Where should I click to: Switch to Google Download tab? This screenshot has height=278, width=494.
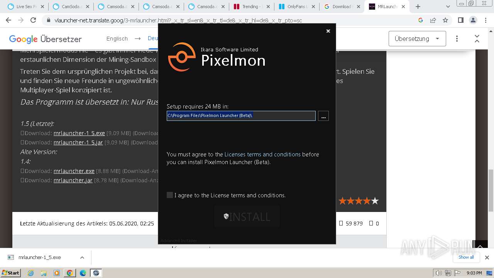(x=342, y=7)
